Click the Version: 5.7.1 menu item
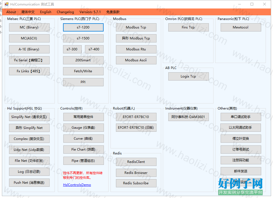The width and height of the screenshot is (273, 198). pyautogui.click(x=90, y=12)
